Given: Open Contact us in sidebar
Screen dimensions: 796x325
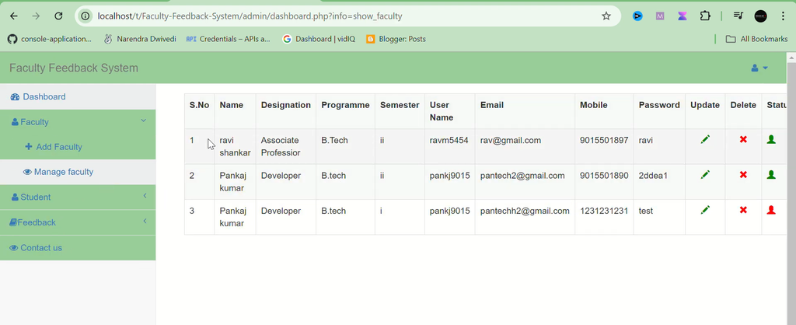Looking at the screenshot, I should pos(78,248).
